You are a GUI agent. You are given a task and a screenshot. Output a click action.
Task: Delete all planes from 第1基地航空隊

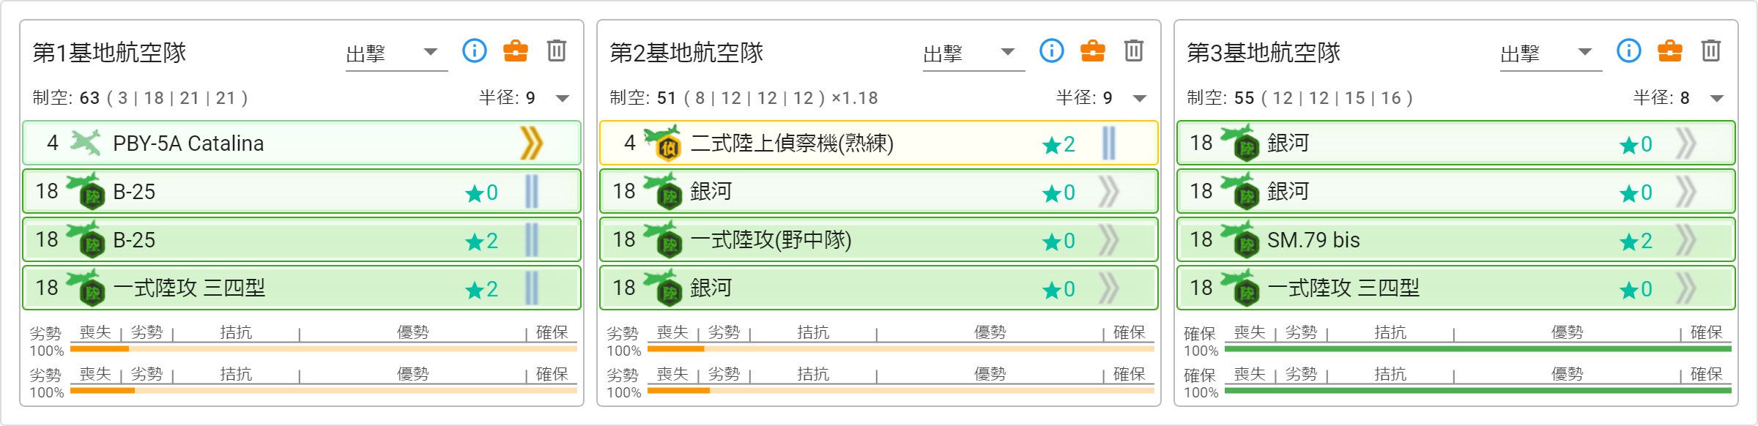[557, 51]
